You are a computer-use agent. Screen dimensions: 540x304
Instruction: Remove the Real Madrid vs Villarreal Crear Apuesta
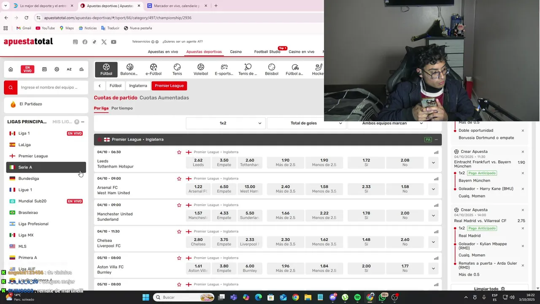coord(523,210)
